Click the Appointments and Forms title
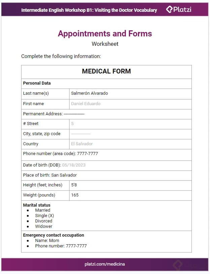This screenshot has width=210, height=274. 105,34
